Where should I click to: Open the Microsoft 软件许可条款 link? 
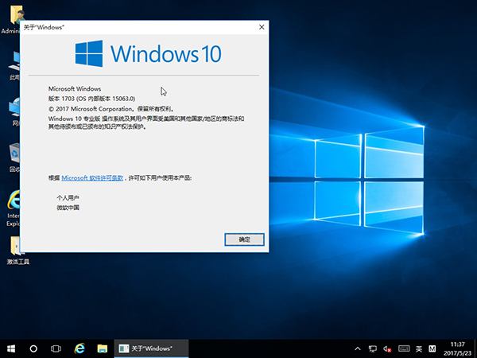92,178
